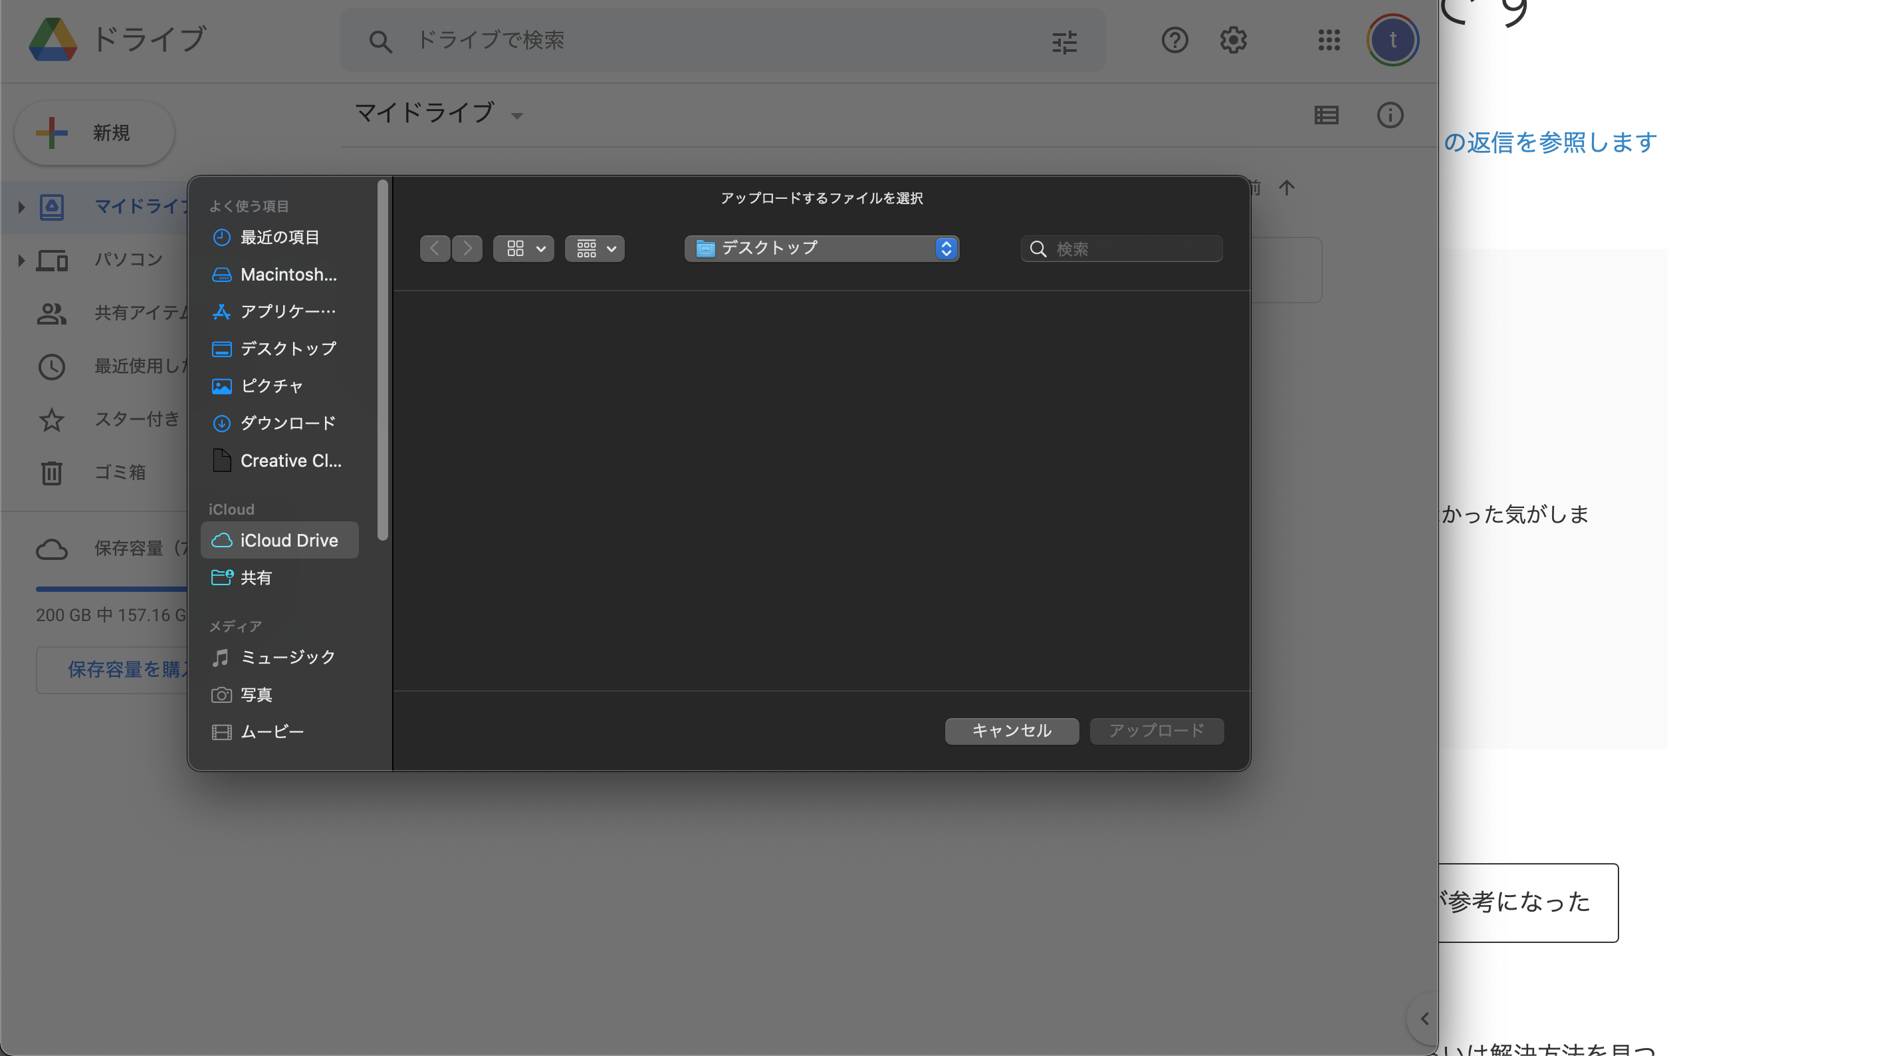Open デスクトップ folder location popup
The height and width of the screenshot is (1056, 1887).
[821, 249]
